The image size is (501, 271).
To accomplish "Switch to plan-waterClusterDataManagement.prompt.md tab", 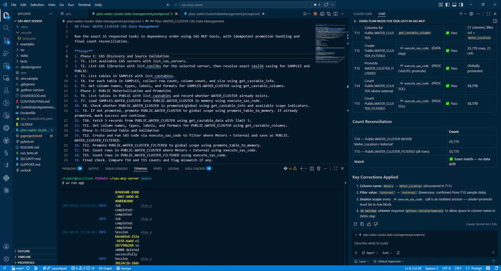I will pos(224,14).
